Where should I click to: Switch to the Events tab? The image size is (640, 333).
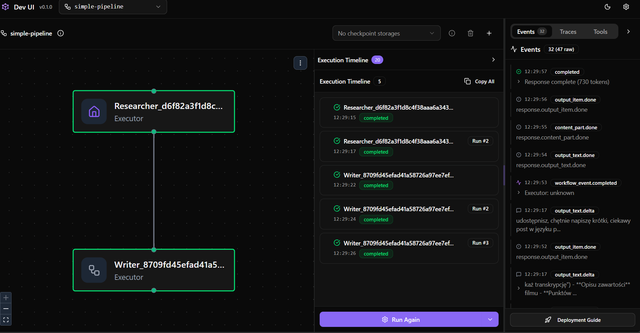point(531,31)
